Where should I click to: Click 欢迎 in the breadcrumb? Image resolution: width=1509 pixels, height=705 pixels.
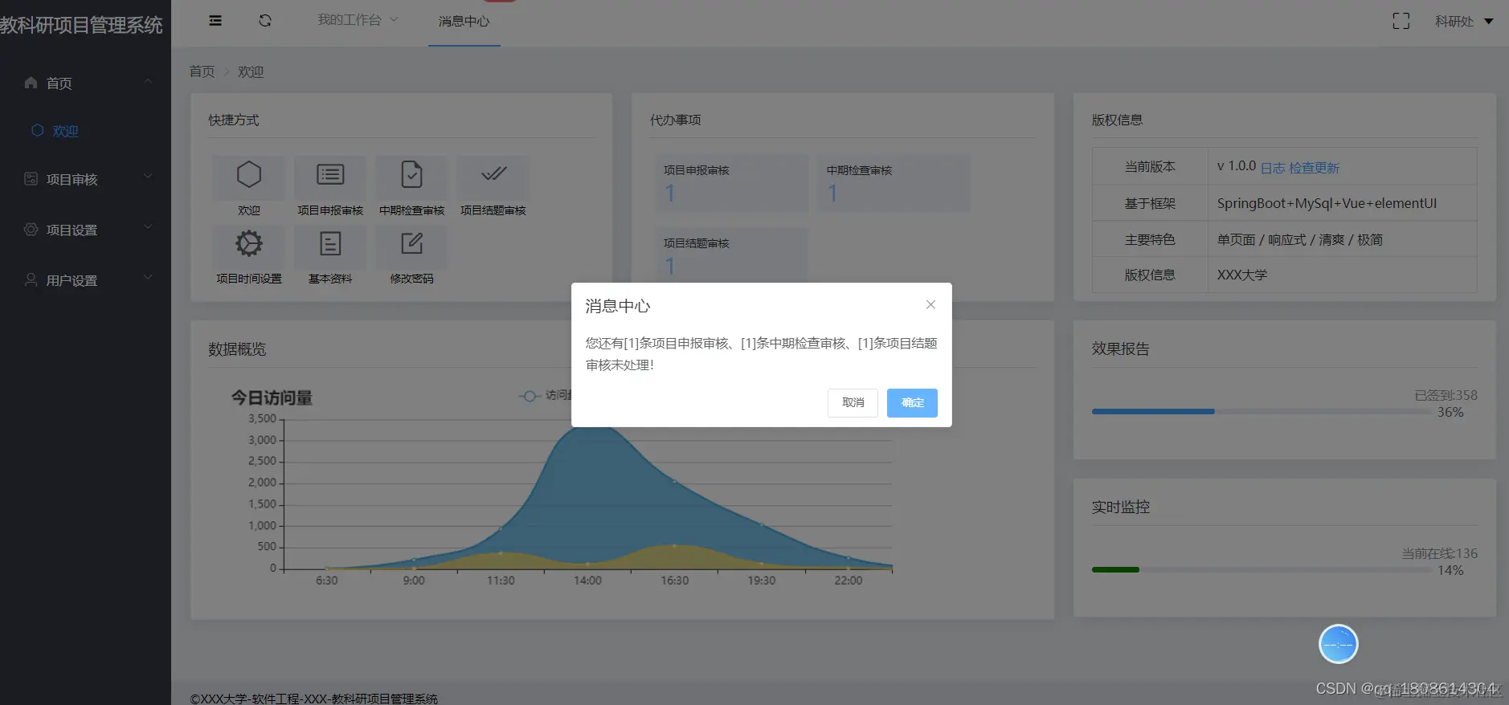tap(251, 71)
